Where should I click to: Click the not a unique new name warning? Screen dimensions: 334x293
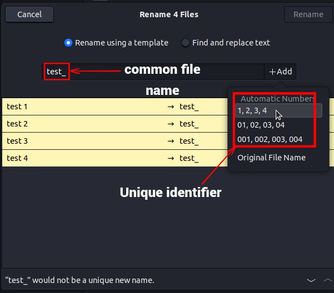(79, 280)
